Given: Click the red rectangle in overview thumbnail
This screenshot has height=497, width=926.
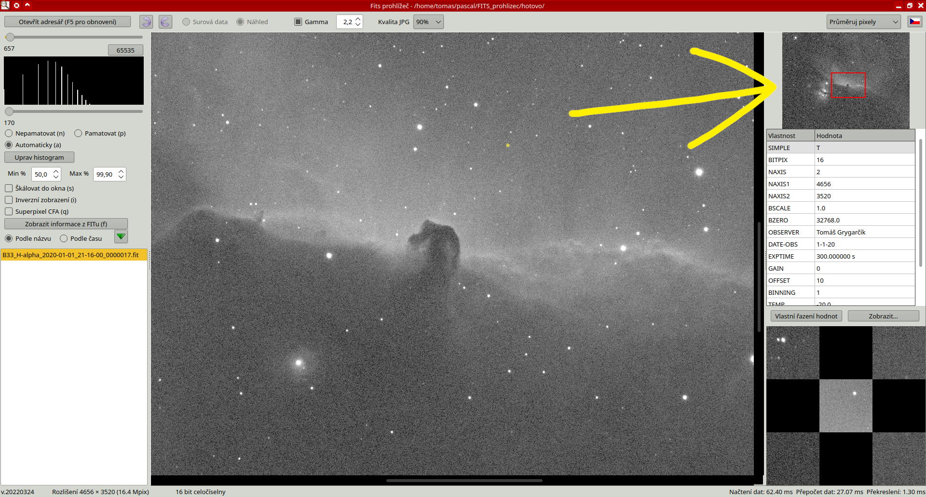Looking at the screenshot, I should pyautogui.click(x=848, y=85).
